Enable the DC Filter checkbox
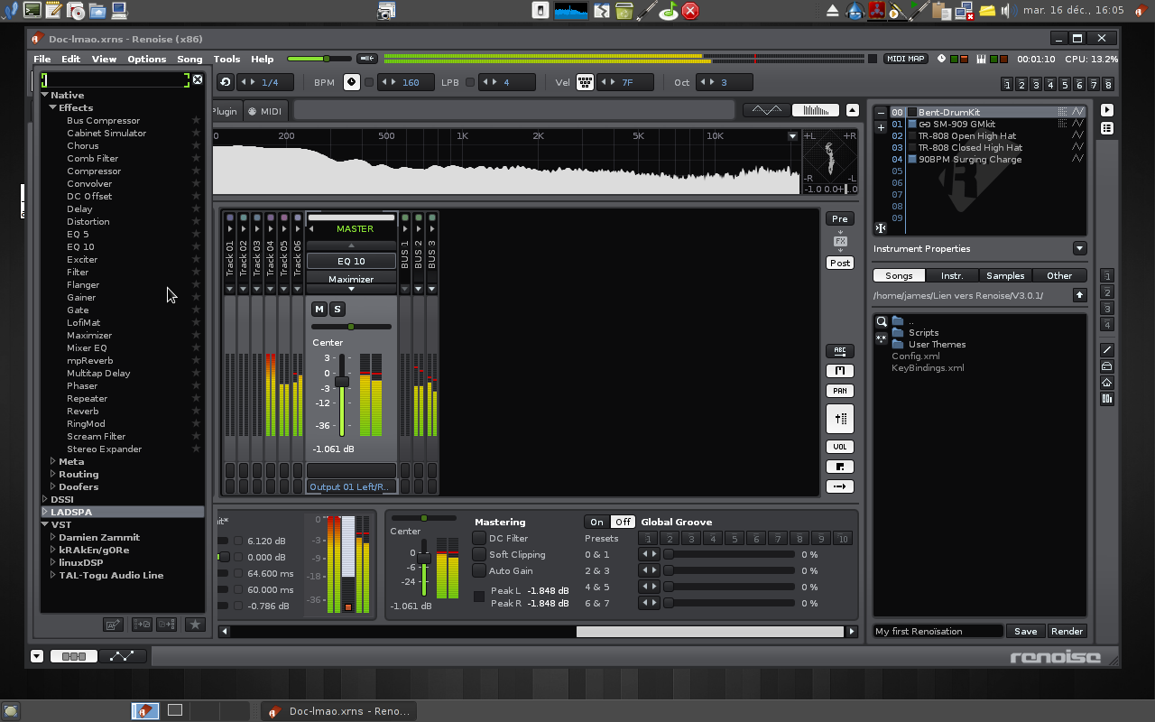1155x722 pixels. tap(479, 539)
